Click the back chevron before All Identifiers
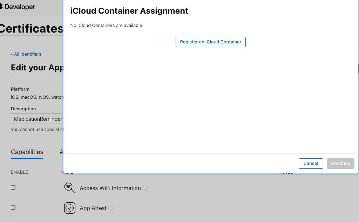This screenshot has width=359, height=222. pyautogui.click(x=12, y=54)
